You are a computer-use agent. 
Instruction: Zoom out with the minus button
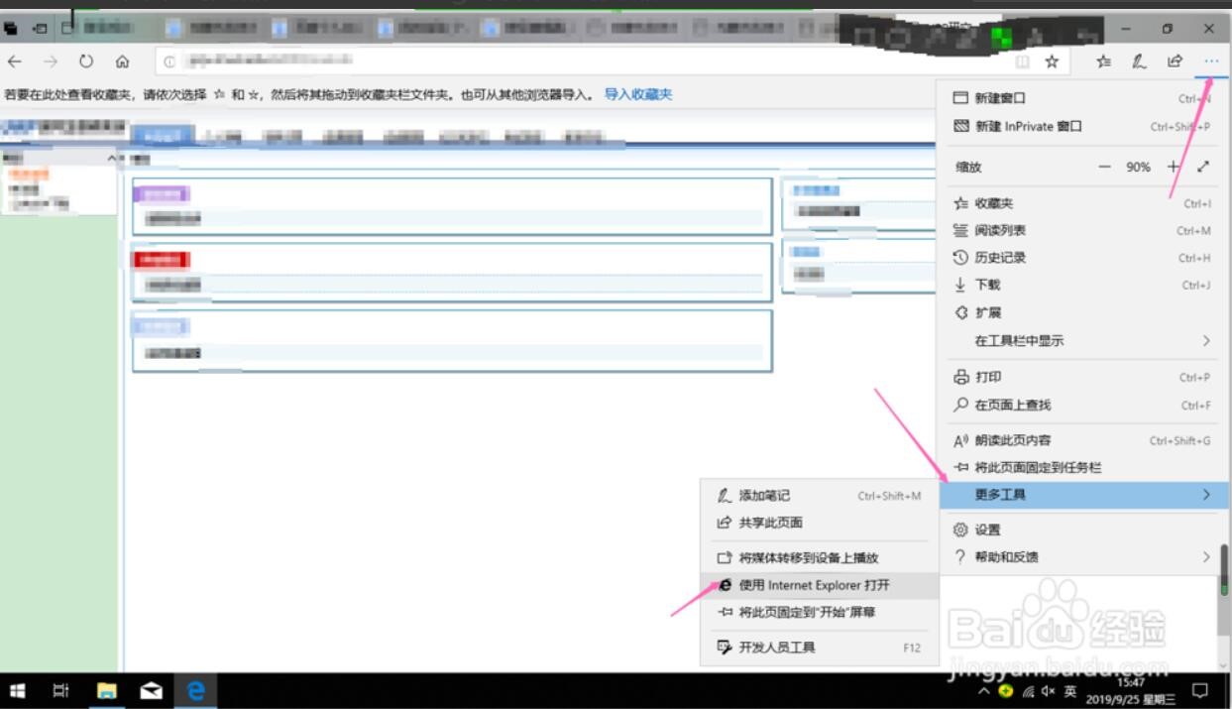coord(1104,167)
